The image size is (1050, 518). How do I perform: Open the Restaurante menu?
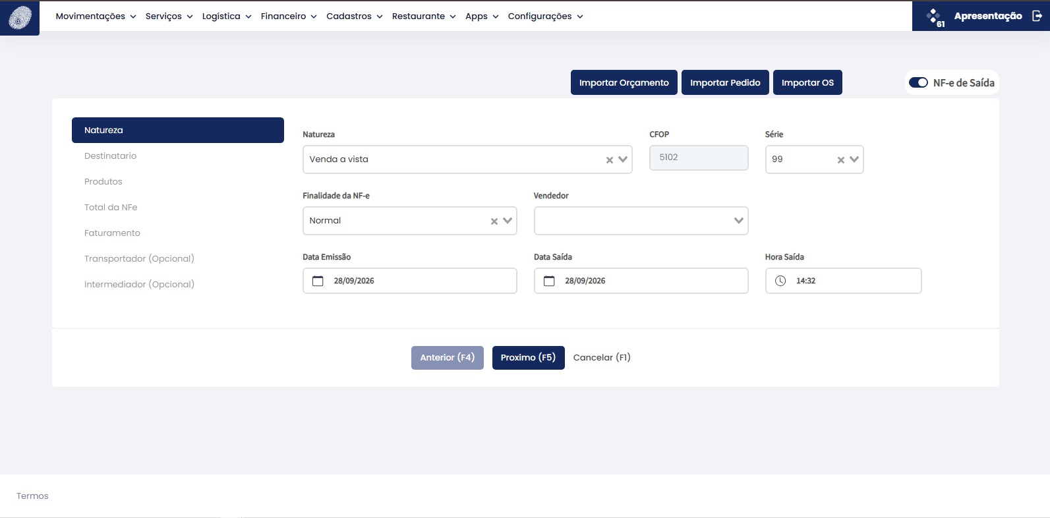point(424,16)
